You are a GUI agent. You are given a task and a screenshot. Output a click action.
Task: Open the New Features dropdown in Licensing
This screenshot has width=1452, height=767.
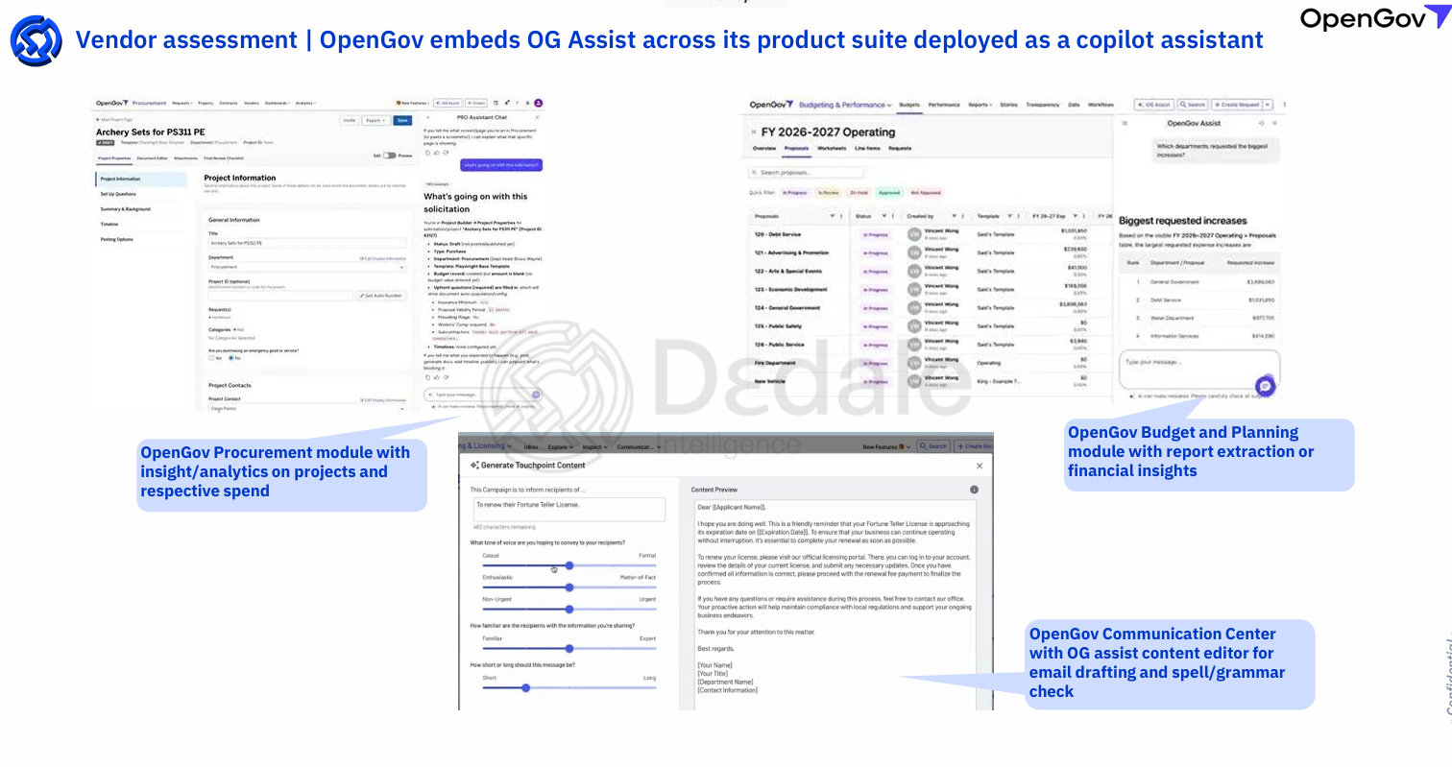(886, 446)
